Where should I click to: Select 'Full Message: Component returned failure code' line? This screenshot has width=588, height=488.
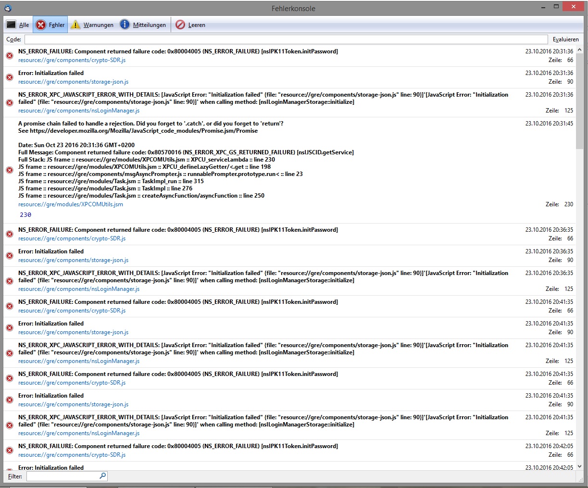coord(186,152)
